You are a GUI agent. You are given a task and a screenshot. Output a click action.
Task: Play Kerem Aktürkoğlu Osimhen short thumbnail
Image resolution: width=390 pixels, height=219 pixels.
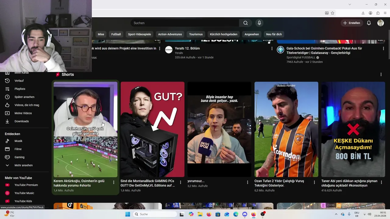[x=85, y=129]
